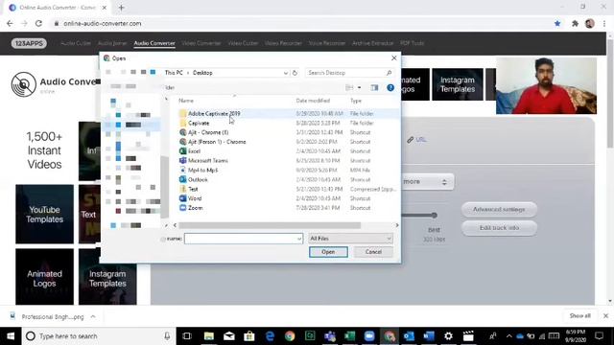Click the File name input field
The width and height of the screenshot is (614, 345).
point(244,239)
